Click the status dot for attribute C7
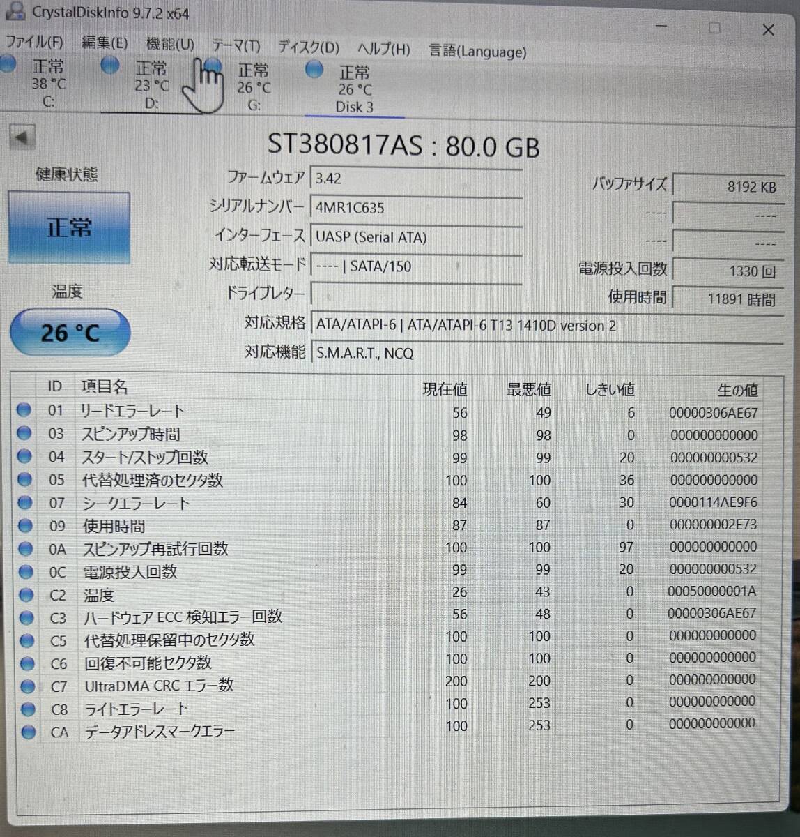 (x=28, y=686)
